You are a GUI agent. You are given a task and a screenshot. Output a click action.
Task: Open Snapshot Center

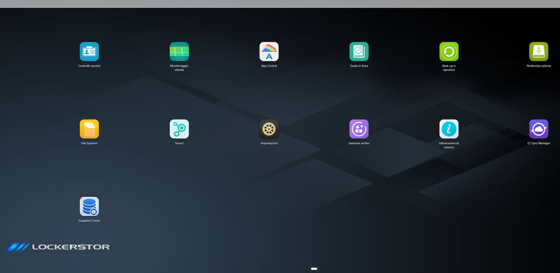coord(89,206)
